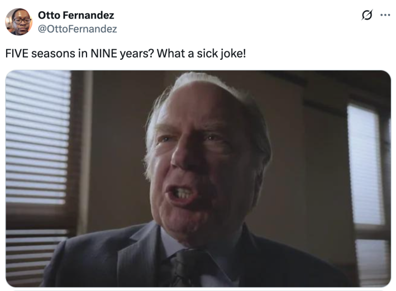This screenshot has height=291, width=396.
Task: Click the word FIVE in the tweet
Action: pyautogui.click(x=17, y=54)
